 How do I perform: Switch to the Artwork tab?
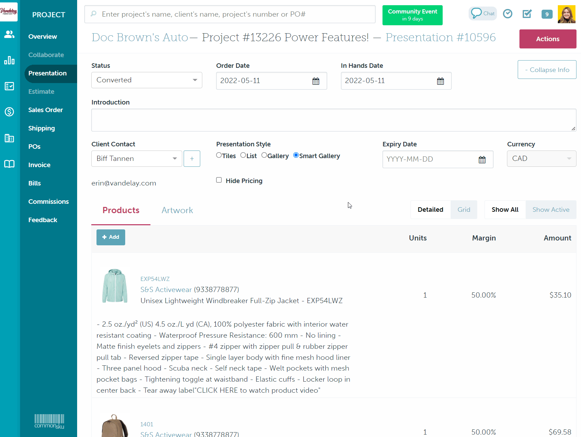click(x=177, y=210)
